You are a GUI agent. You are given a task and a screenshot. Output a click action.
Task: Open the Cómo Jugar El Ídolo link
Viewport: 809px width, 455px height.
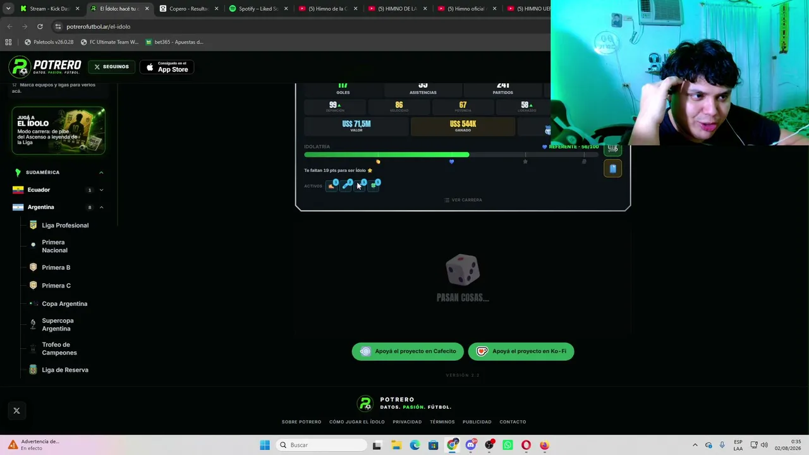click(357, 422)
